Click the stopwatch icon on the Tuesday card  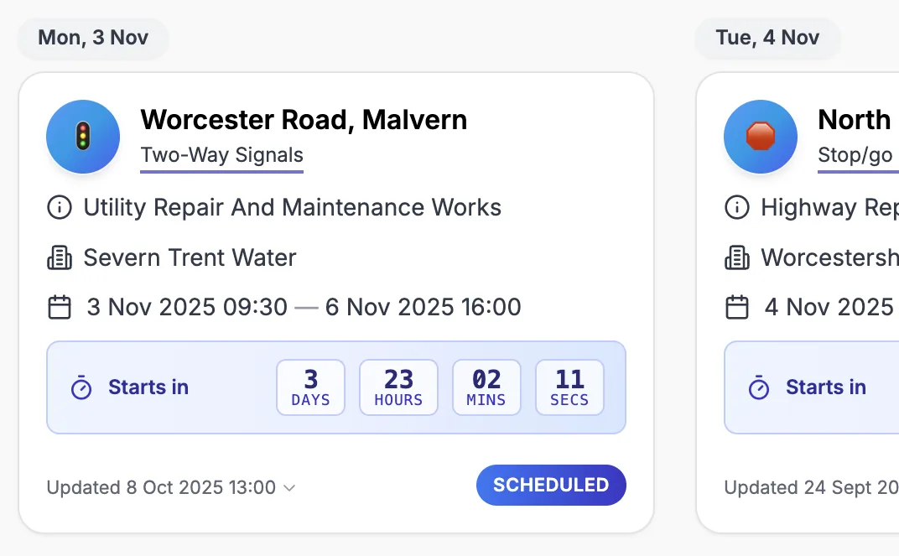click(759, 387)
